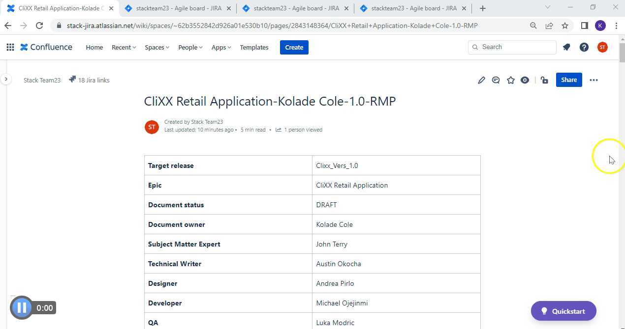The height and width of the screenshot is (329, 625).
Task: Open the Spaces dropdown menu
Action: pyautogui.click(x=156, y=47)
